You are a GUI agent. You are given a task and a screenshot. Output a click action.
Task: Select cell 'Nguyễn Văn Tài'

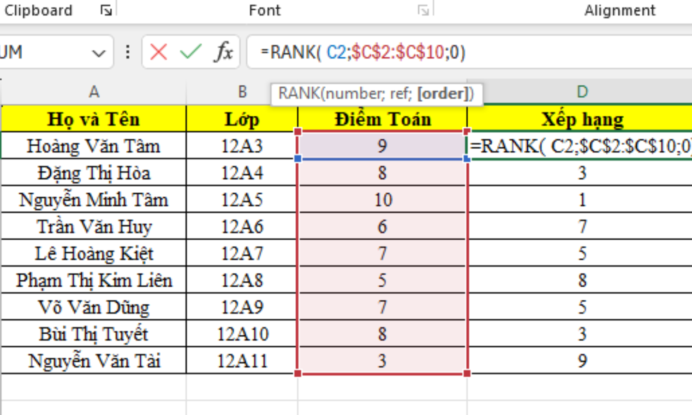[94, 360]
